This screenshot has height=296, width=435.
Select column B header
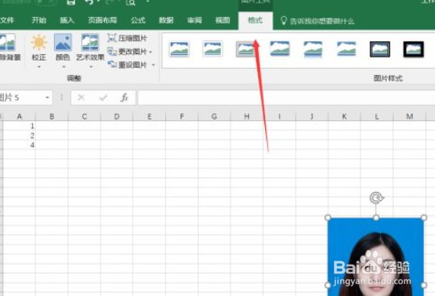[52, 116]
